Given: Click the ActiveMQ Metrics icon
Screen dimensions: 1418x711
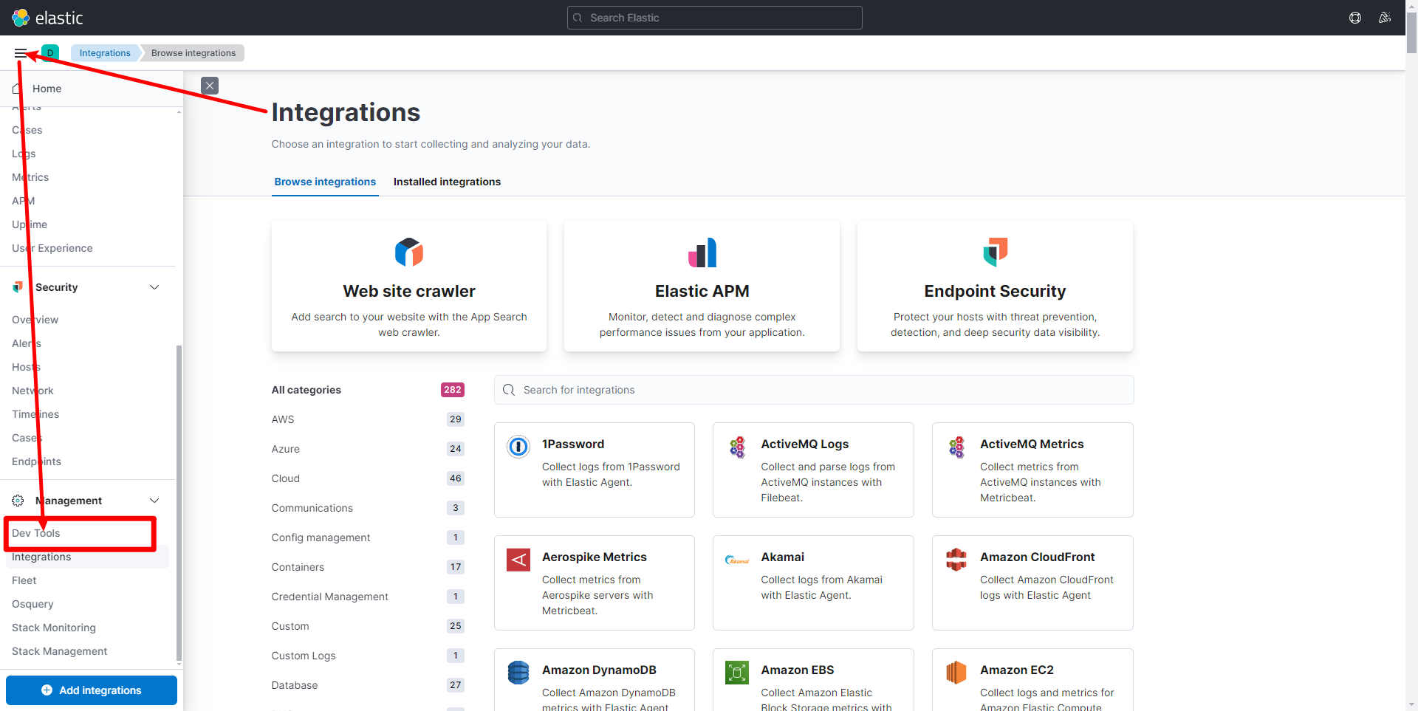Looking at the screenshot, I should tap(956, 447).
